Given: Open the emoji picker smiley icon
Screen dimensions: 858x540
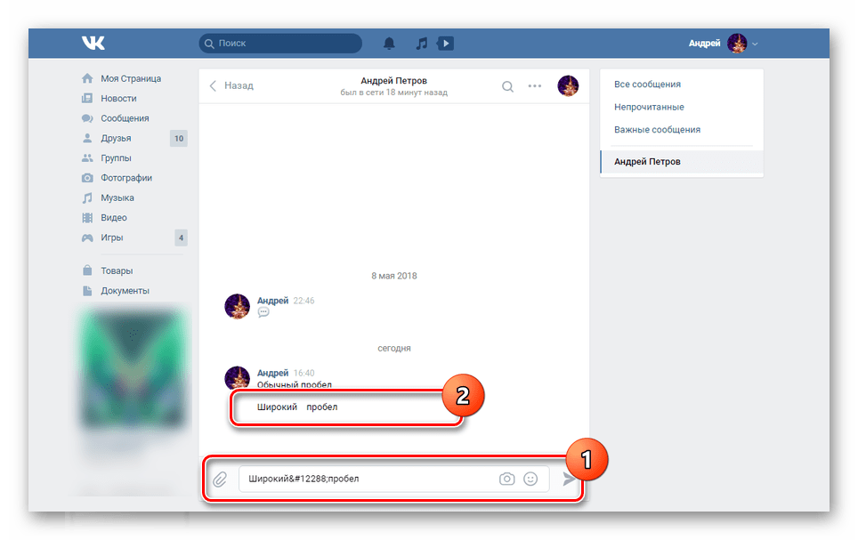Looking at the screenshot, I should click(530, 479).
